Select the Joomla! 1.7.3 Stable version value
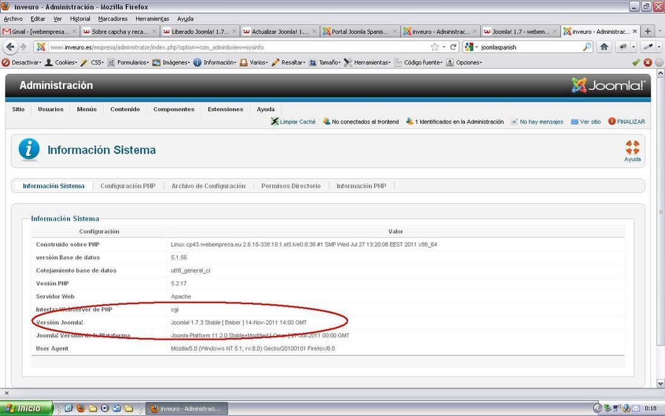Image resolution: width=665 pixels, height=416 pixels. click(x=238, y=322)
